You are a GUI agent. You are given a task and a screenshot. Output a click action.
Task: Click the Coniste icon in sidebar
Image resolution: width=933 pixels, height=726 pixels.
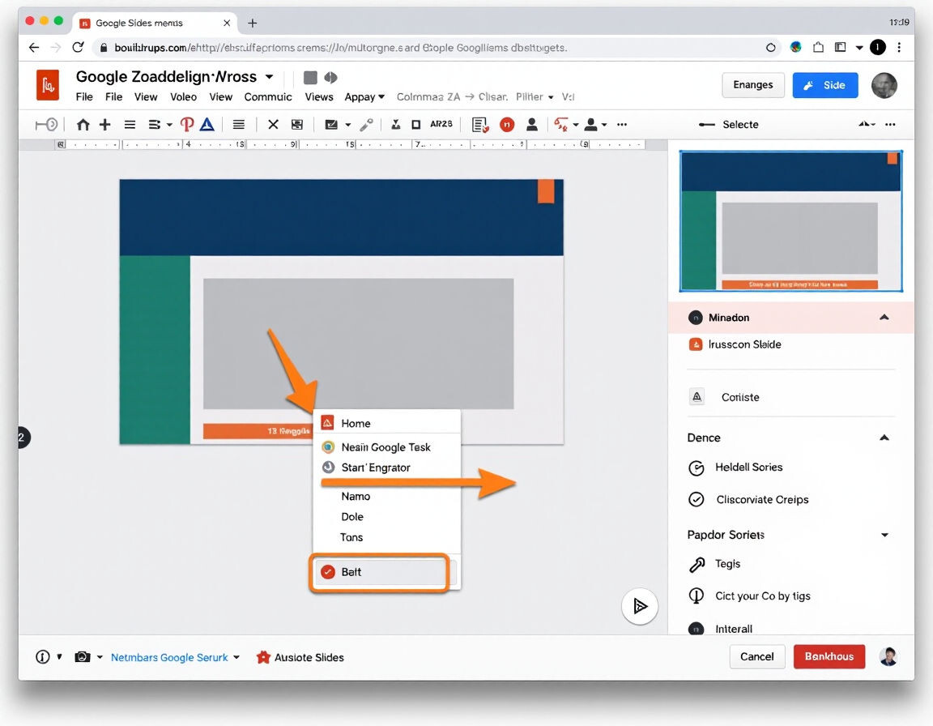click(x=697, y=396)
